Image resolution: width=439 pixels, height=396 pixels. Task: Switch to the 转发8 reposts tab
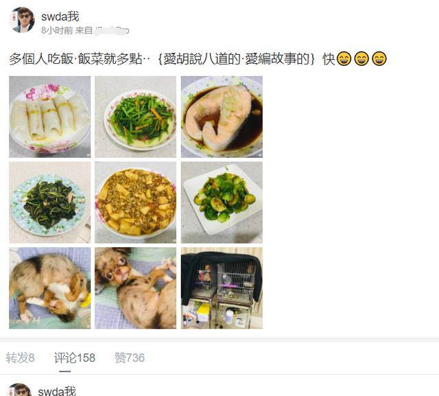[20, 358]
